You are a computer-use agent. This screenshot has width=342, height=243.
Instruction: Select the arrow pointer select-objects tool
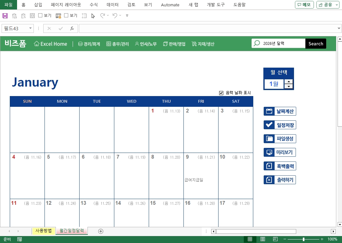[x=93, y=15]
